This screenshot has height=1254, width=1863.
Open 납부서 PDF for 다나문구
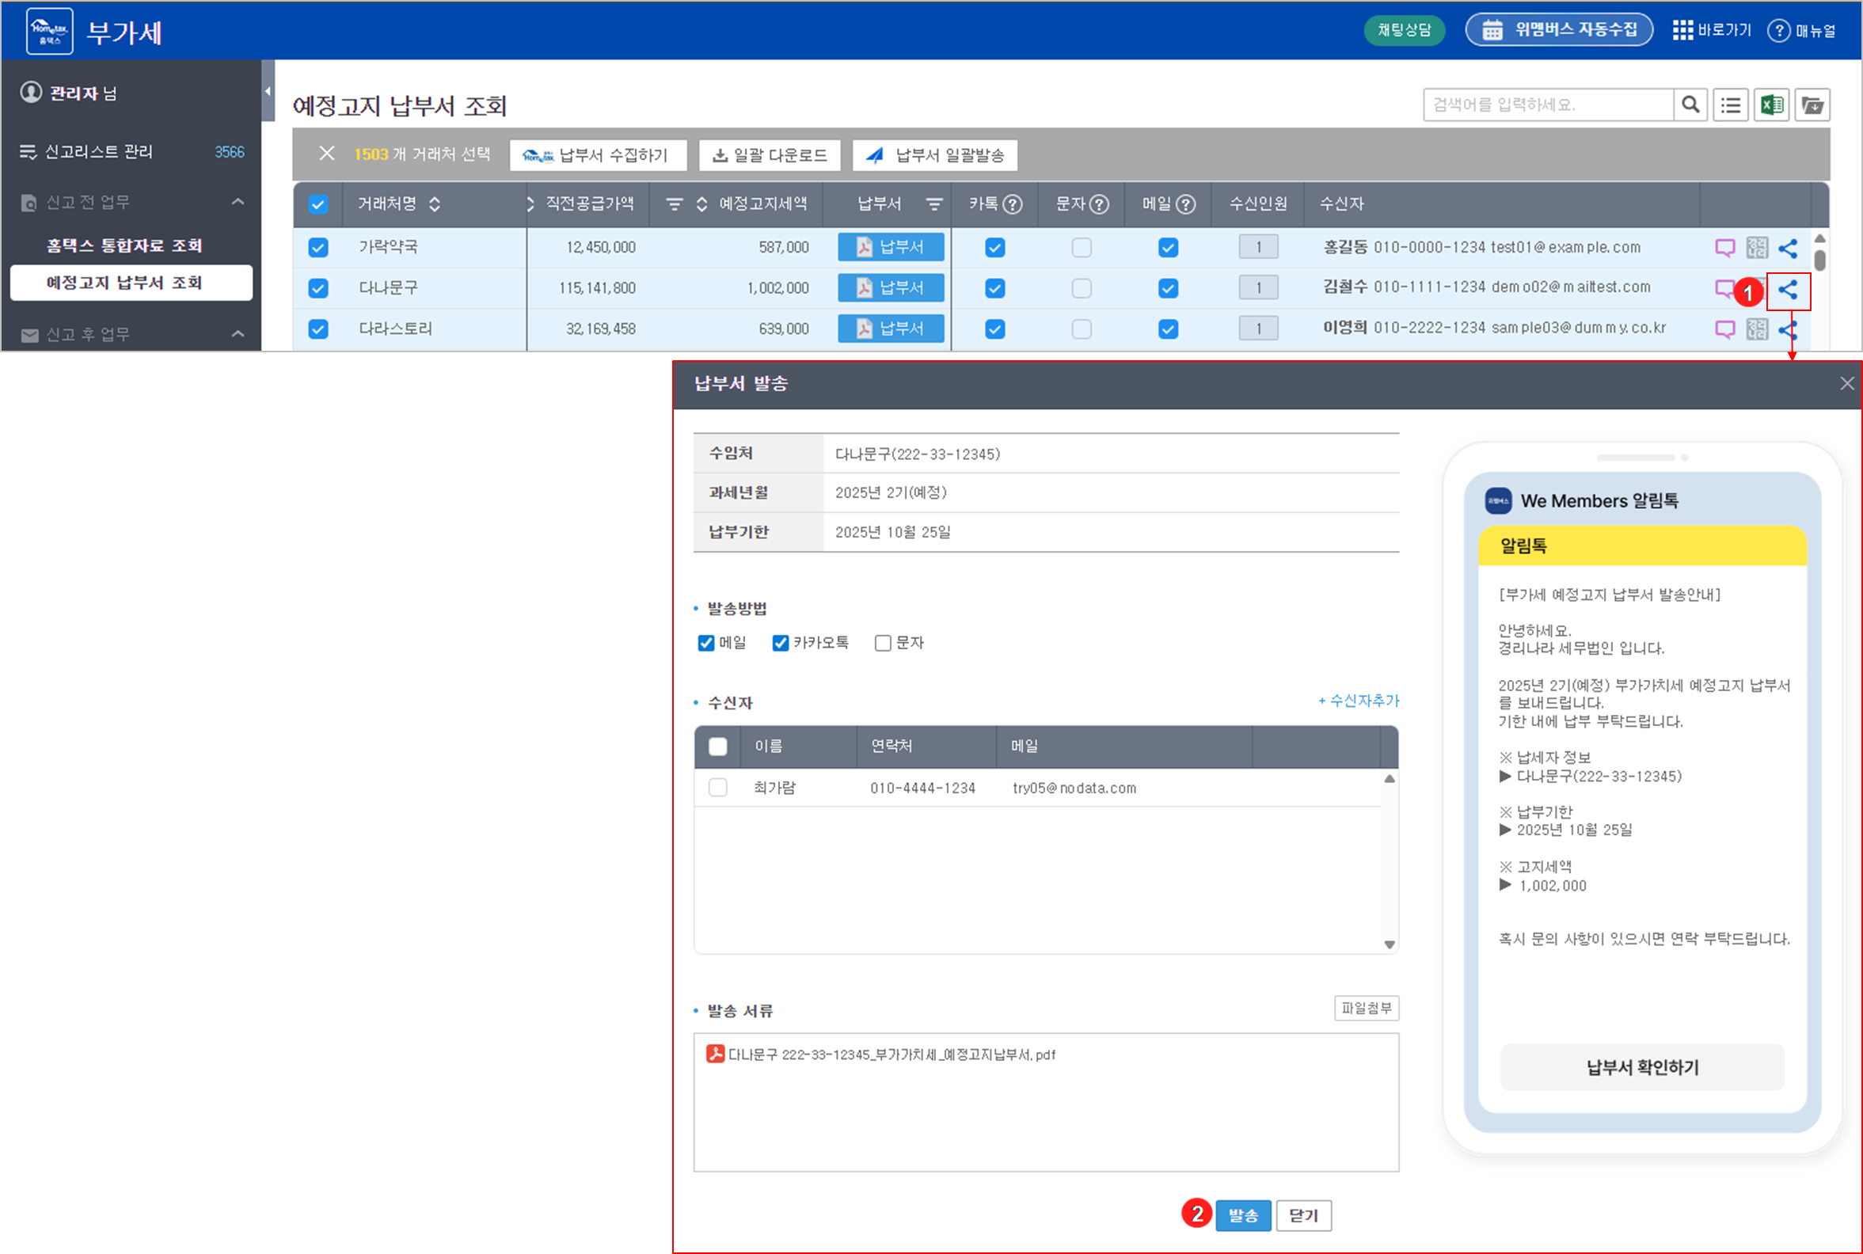(890, 288)
